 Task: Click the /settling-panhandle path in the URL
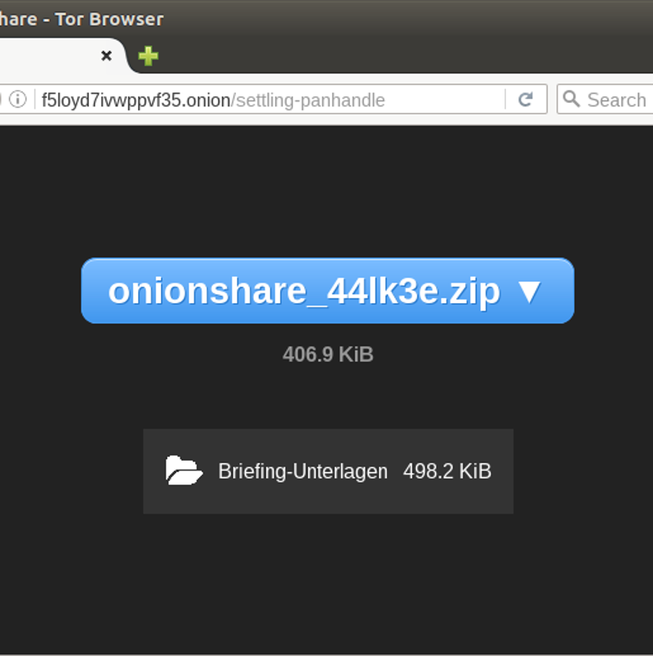[309, 100]
